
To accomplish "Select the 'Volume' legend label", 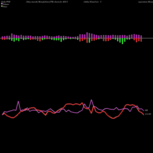I will coord(6,4).
